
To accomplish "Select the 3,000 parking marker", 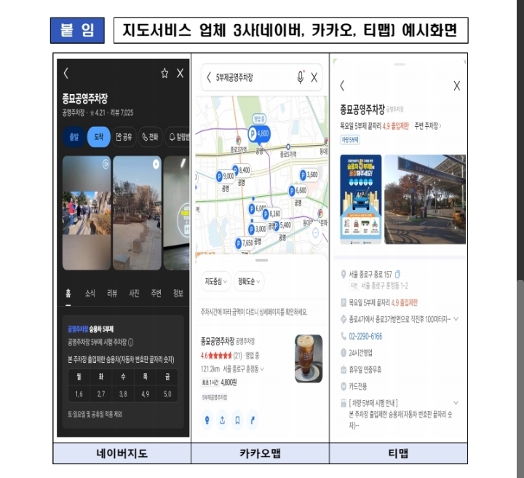I will tap(257, 229).
